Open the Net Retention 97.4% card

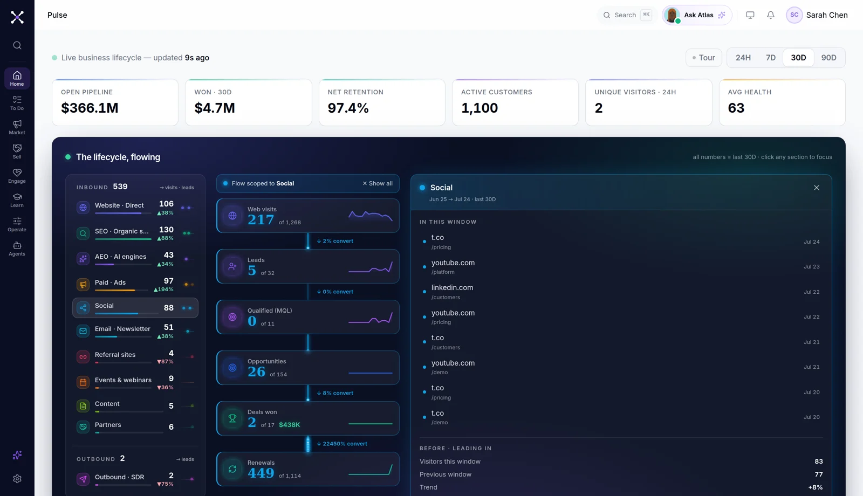(x=382, y=102)
